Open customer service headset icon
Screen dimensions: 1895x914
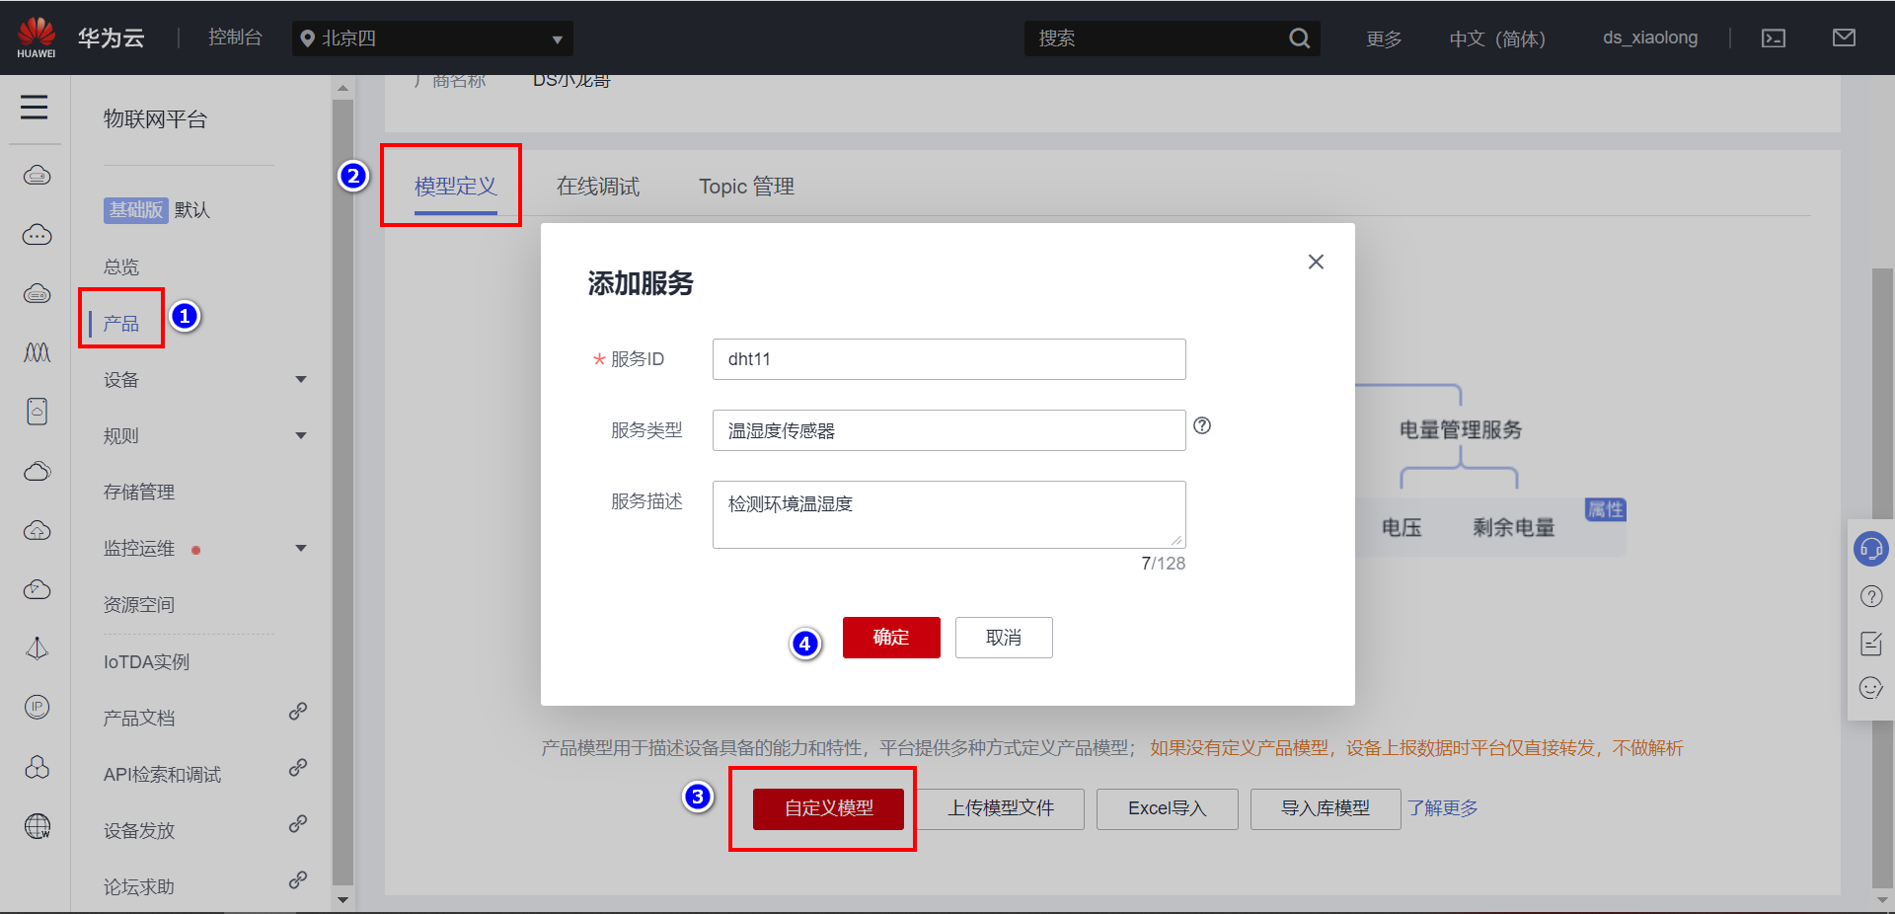point(1871,549)
